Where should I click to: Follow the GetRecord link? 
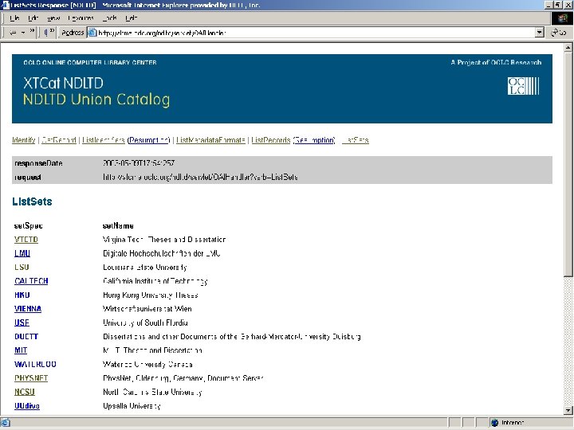pyautogui.click(x=58, y=140)
